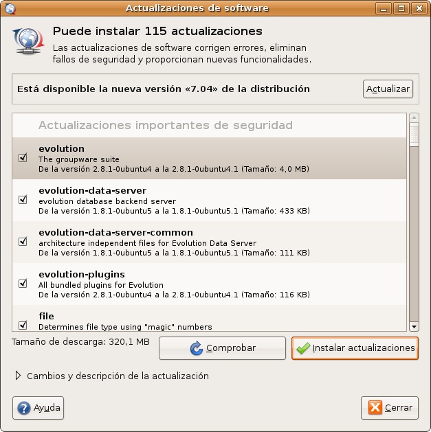Select the evolution-data-server package name

coord(92,191)
